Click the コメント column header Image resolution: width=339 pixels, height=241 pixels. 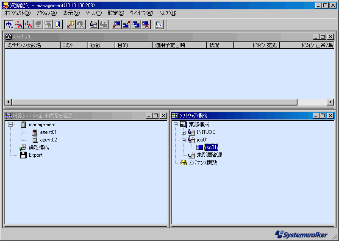74,45
